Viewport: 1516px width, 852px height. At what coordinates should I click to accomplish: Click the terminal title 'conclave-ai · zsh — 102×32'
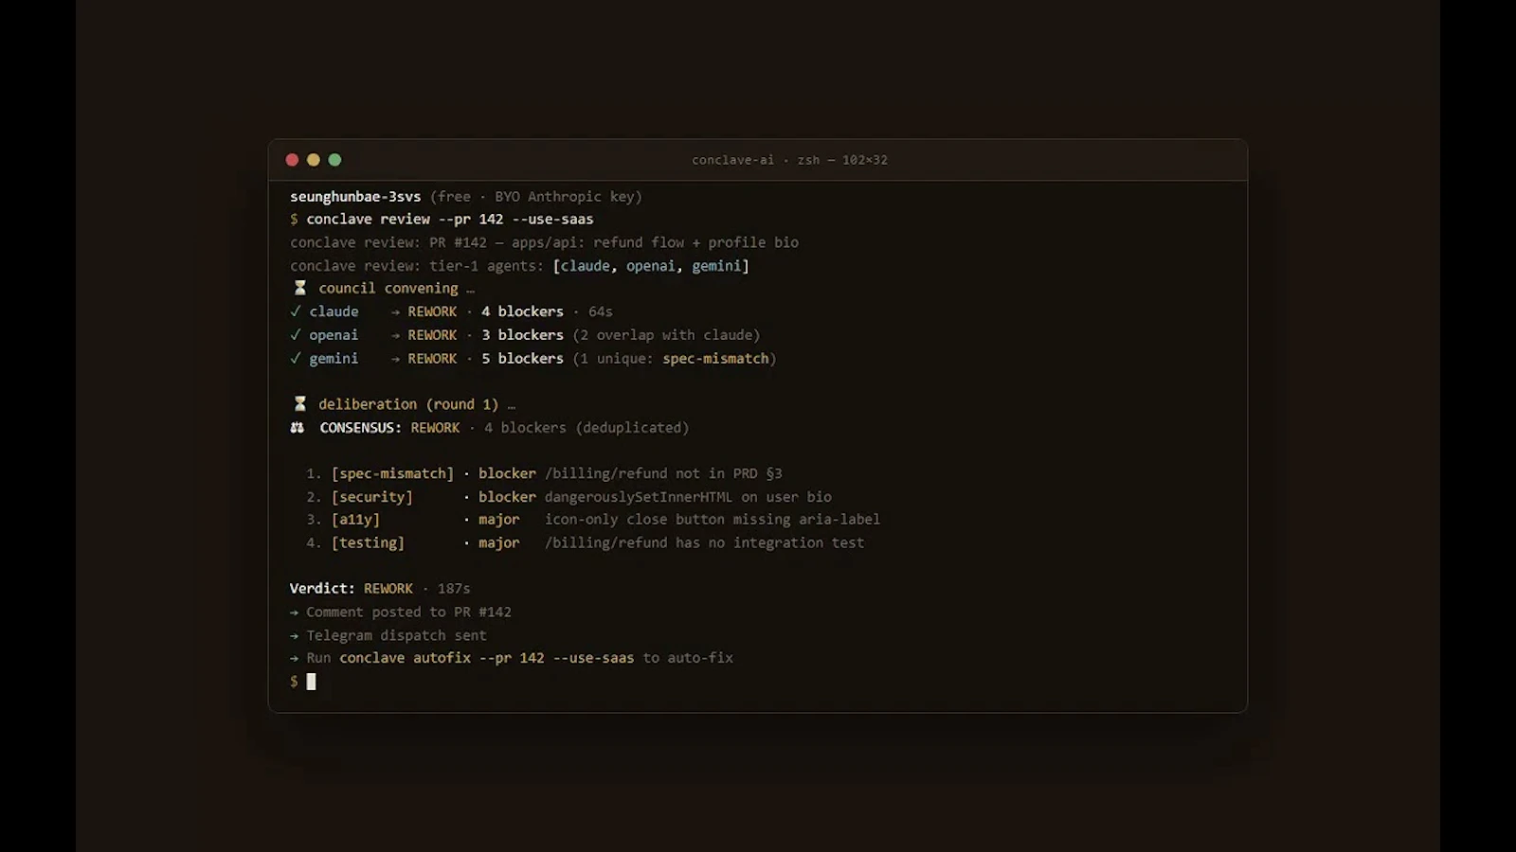tap(789, 160)
